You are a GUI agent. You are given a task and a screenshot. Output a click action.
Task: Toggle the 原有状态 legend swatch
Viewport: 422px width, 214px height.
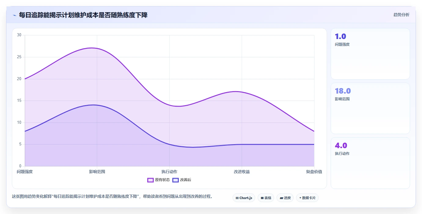point(150,180)
